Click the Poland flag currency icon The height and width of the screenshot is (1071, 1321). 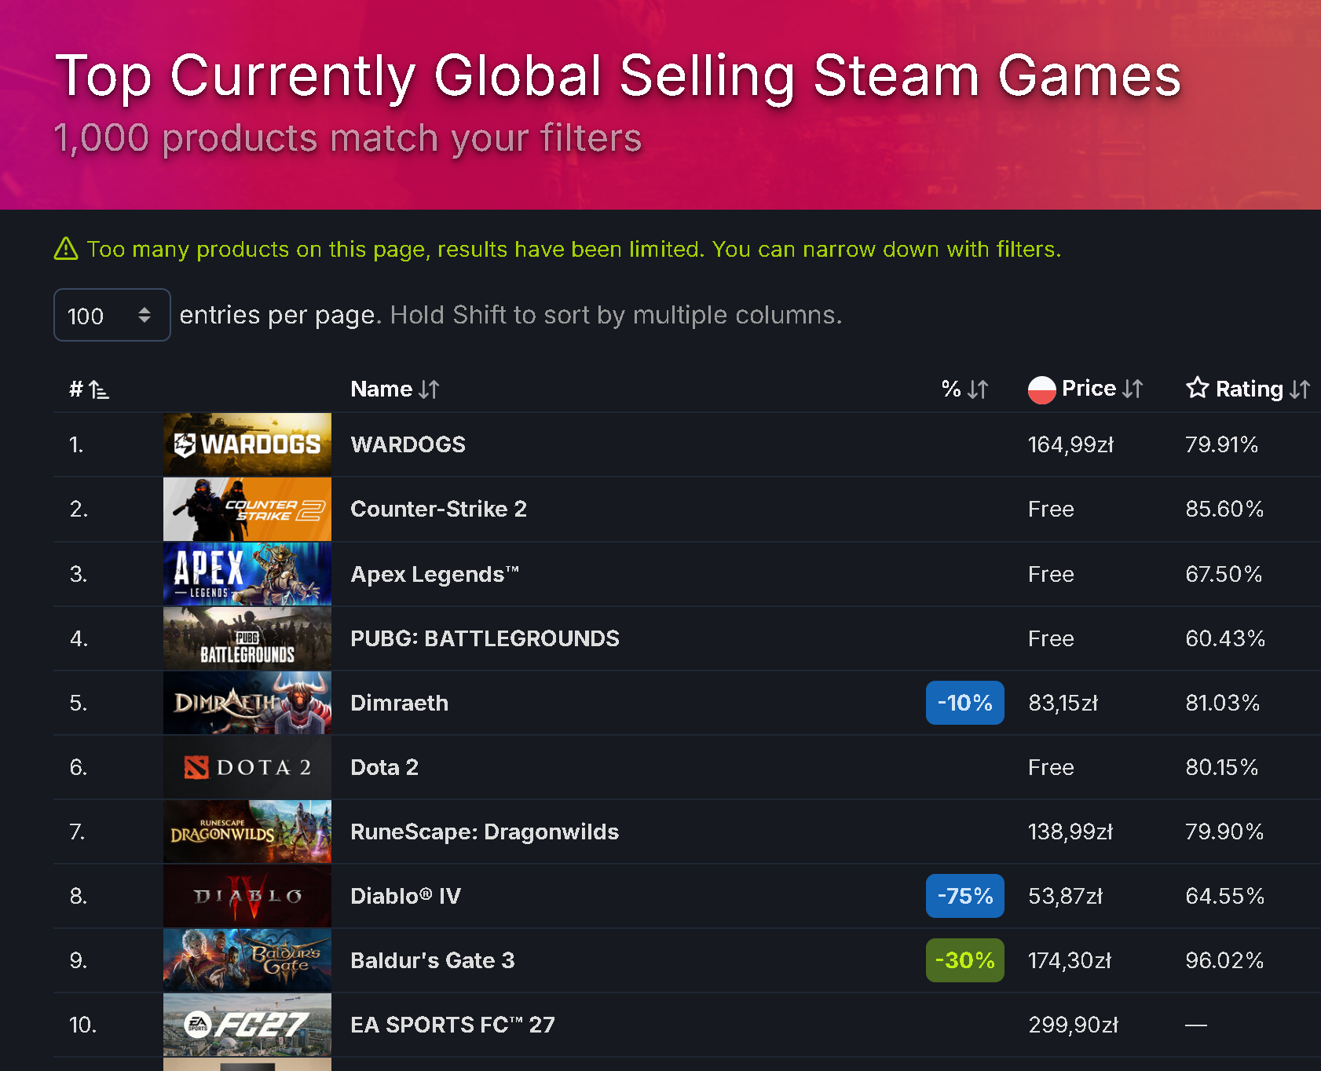pos(1041,389)
